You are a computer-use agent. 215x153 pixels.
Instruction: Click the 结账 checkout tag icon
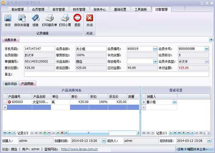pos(36,18)
